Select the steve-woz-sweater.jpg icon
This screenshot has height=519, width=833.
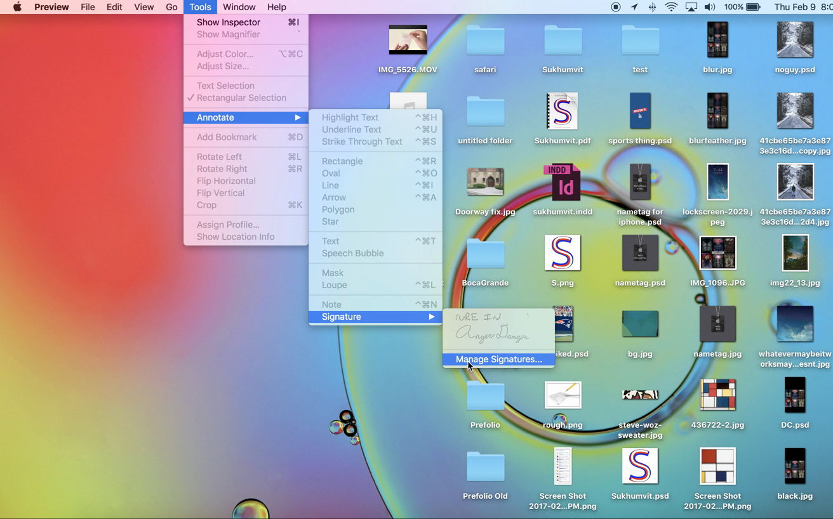(640, 395)
